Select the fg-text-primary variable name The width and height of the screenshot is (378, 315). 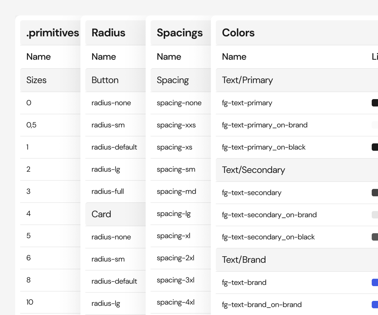[x=247, y=103]
